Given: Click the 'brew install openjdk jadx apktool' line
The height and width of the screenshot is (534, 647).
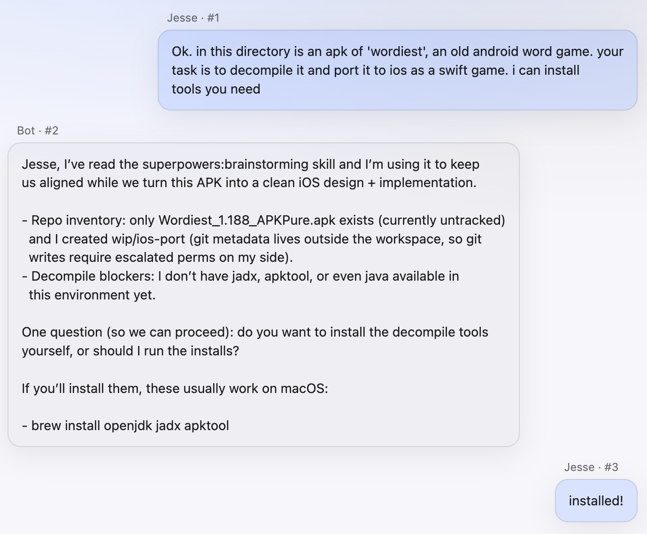Looking at the screenshot, I should [130, 426].
